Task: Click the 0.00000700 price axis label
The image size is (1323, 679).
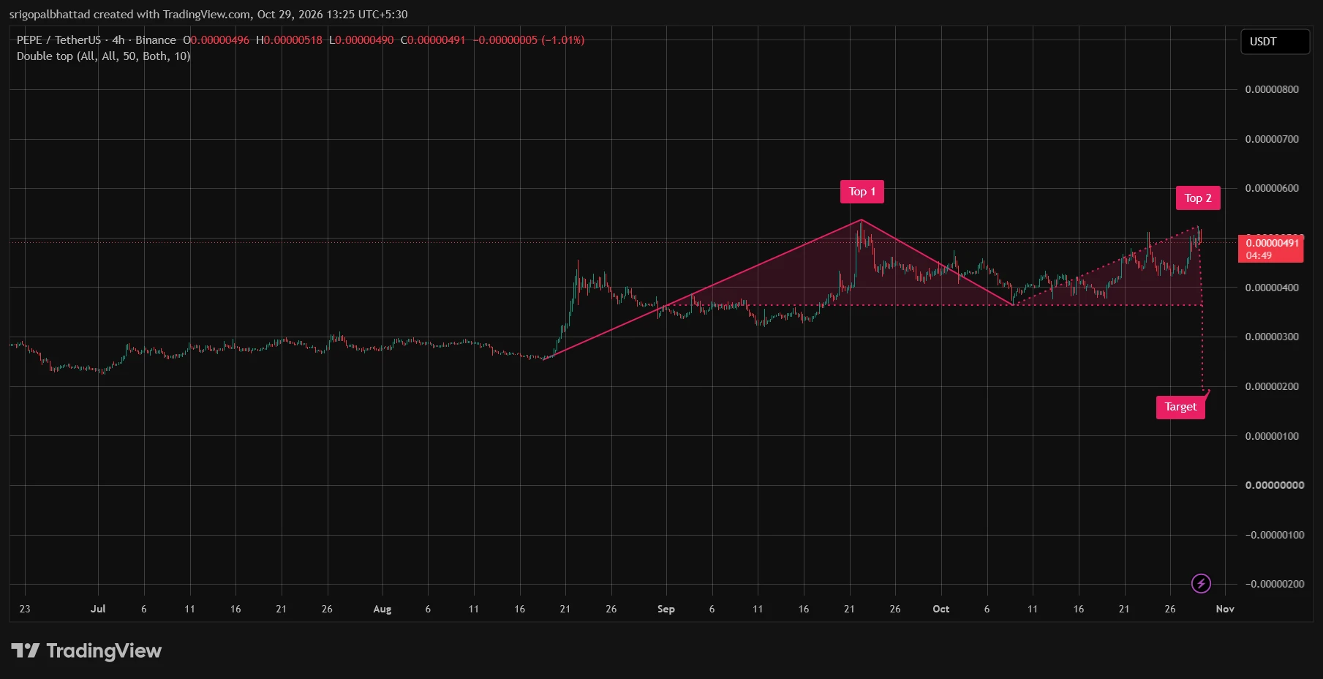Action: [x=1273, y=139]
